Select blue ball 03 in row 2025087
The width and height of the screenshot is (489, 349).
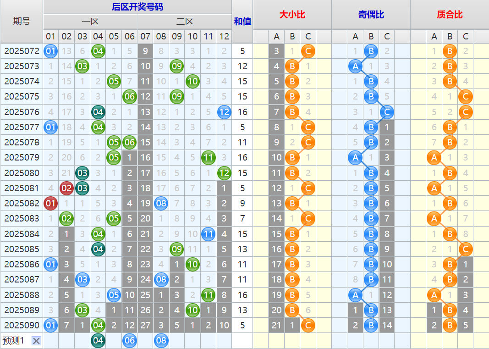click(x=82, y=279)
